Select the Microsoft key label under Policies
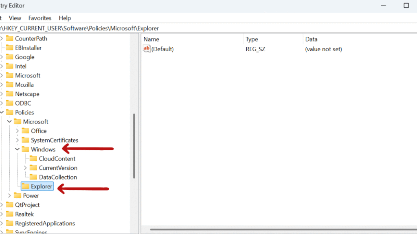The image size is (417, 234). [36, 122]
